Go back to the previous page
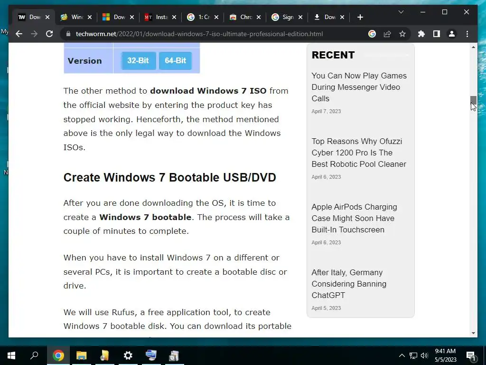486x365 pixels. pyautogui.click(x=19, y=34)
